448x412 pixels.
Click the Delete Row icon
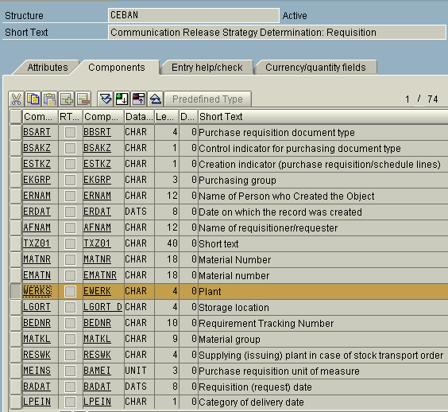coord(83,99)
